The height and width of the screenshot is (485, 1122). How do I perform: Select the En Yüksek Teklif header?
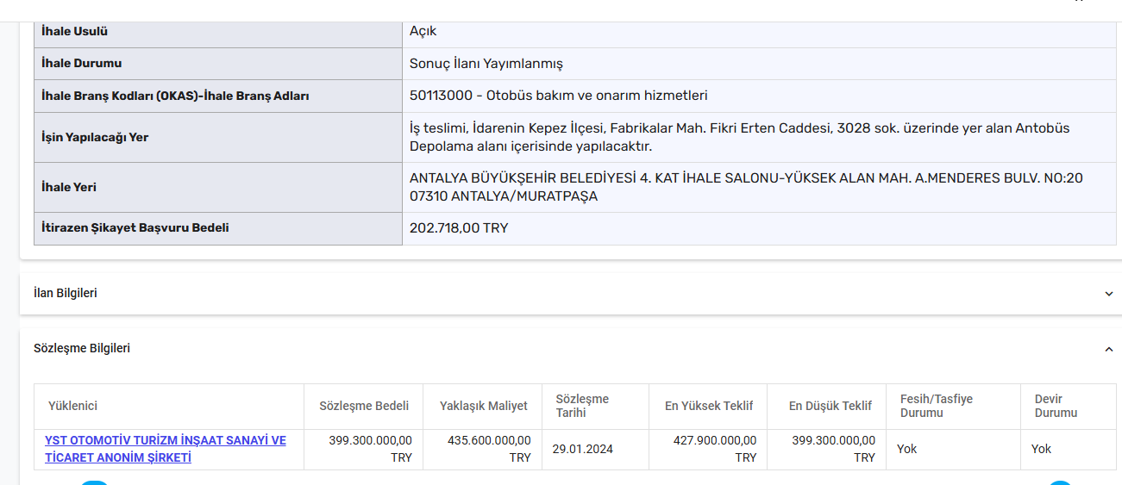pos(709,406)
